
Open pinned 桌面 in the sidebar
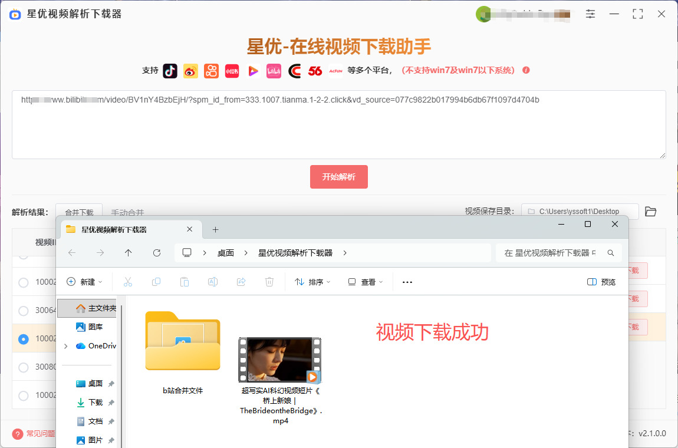[x=89, y=384]
